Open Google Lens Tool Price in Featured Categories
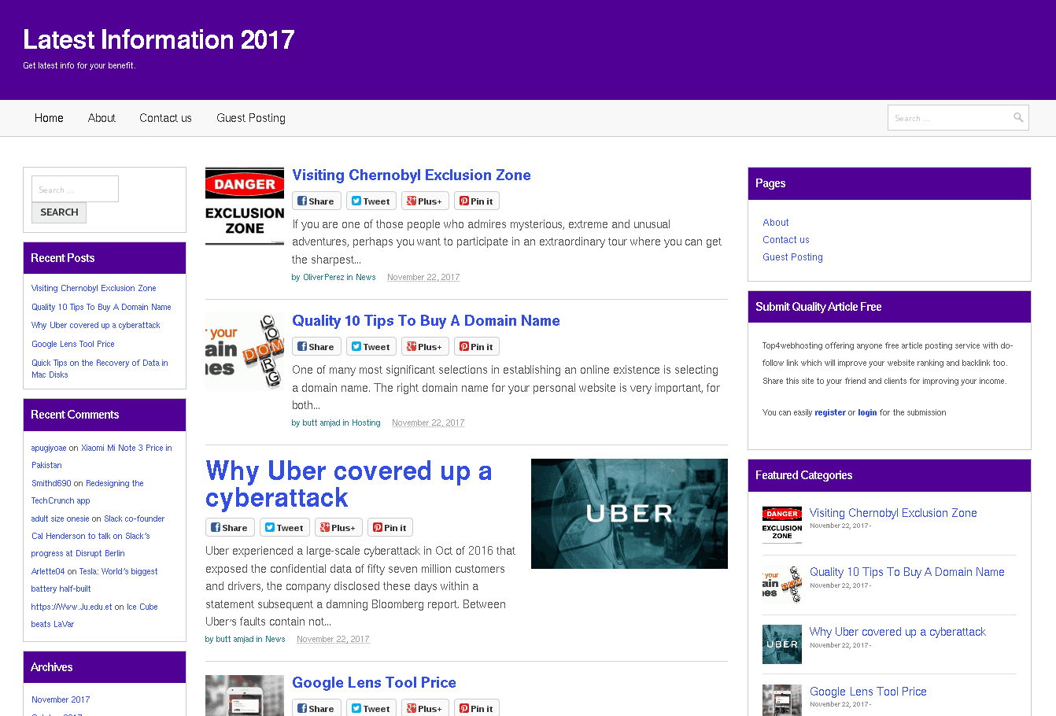The width and height of the screenshot is (1056, 716). (868, 692)
